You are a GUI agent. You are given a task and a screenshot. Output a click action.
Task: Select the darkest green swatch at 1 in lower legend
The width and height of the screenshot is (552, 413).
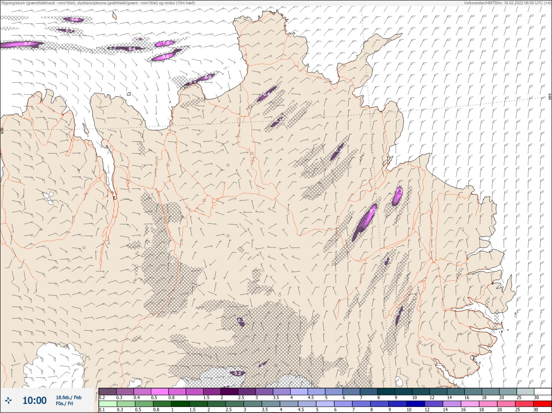[x=179, y=404]
